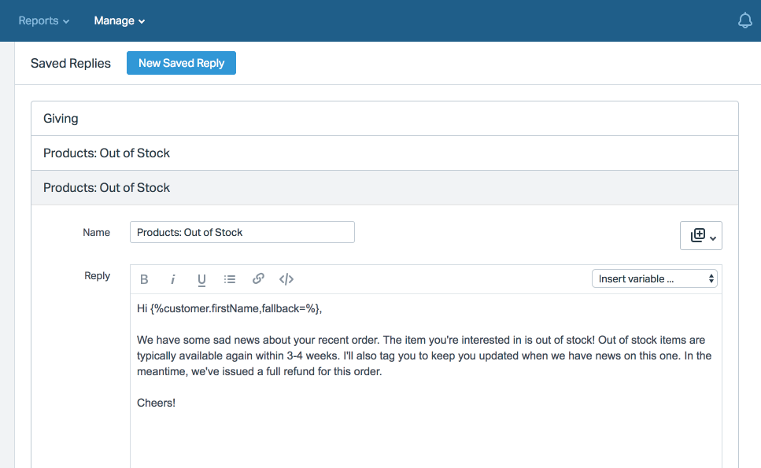Insert a bulleted list in reply
The width and height of the screenshot is (761, 468).
(x=230, y=279)
